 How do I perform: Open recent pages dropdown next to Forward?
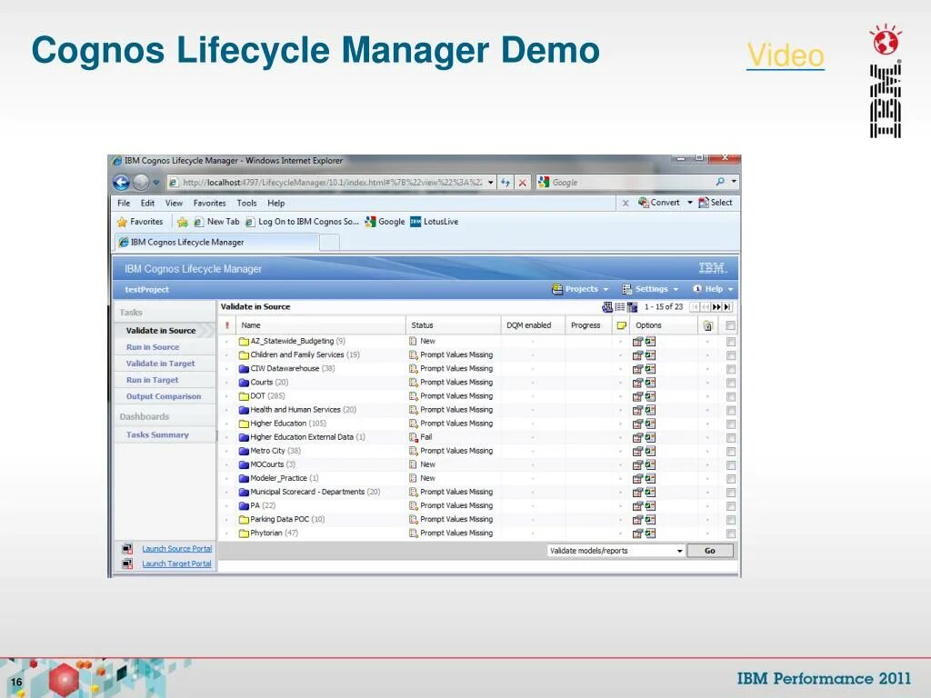click(x=156, y=182)
